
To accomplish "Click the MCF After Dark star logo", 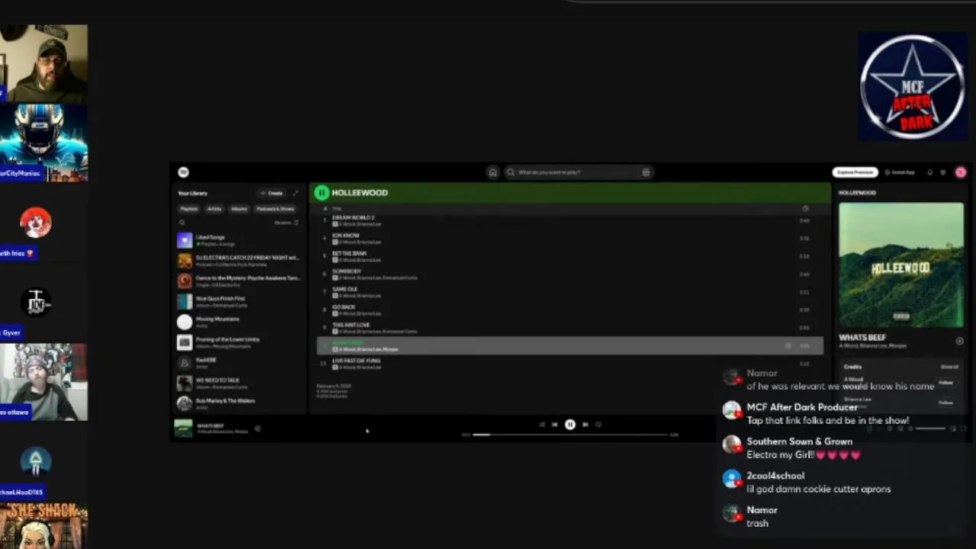I will [913, 86].
